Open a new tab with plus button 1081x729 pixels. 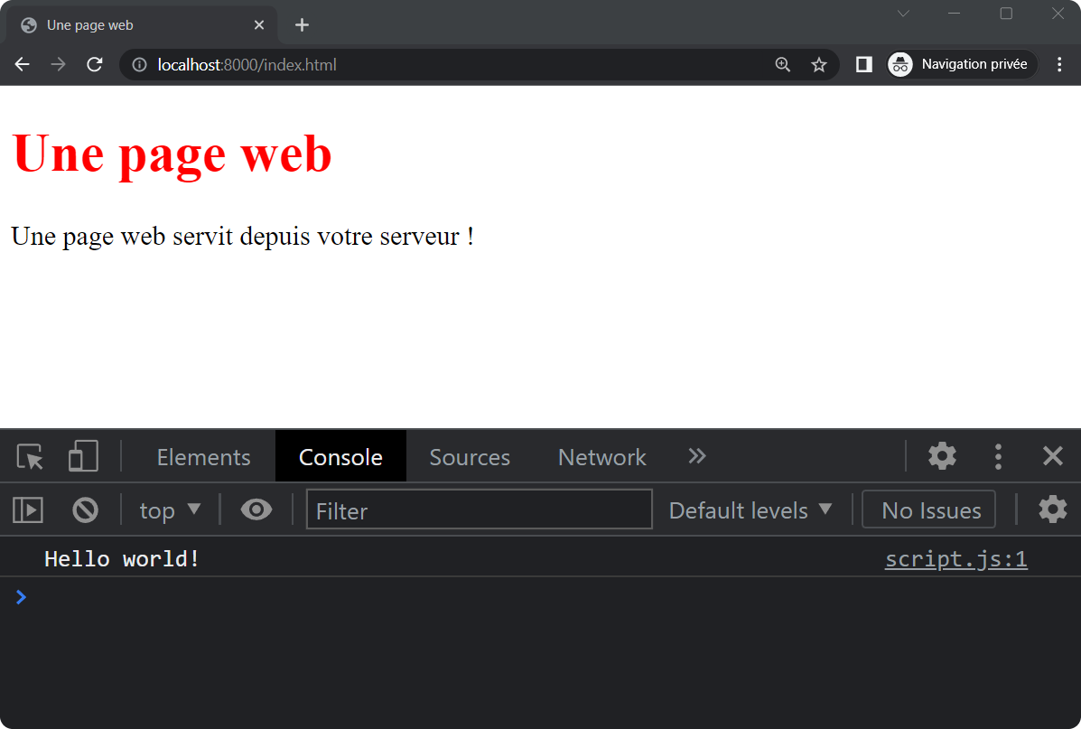click(302, 25)
